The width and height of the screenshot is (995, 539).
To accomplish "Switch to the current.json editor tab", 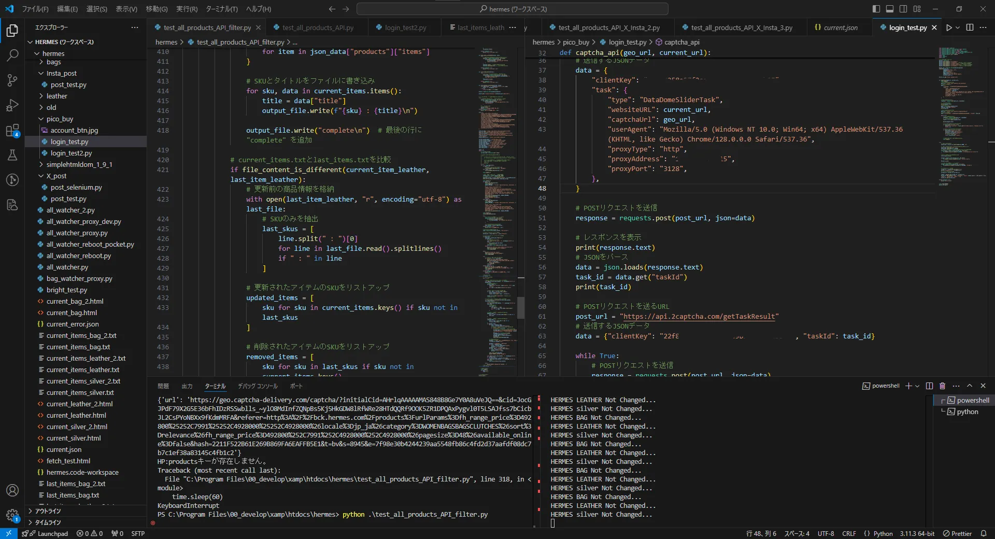I will [840, 27].
